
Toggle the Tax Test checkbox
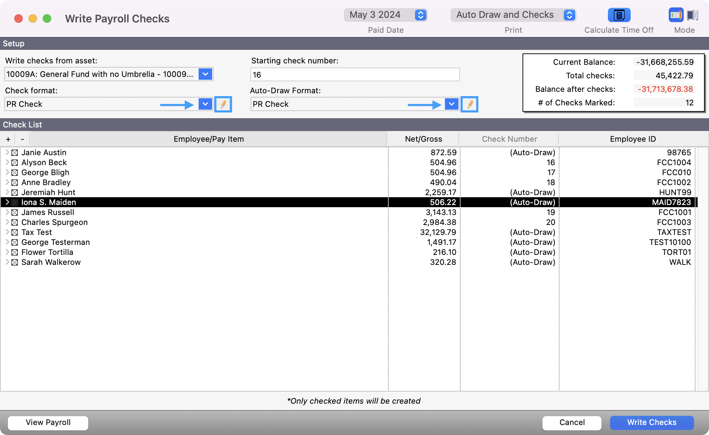click(x=15, y=232)
